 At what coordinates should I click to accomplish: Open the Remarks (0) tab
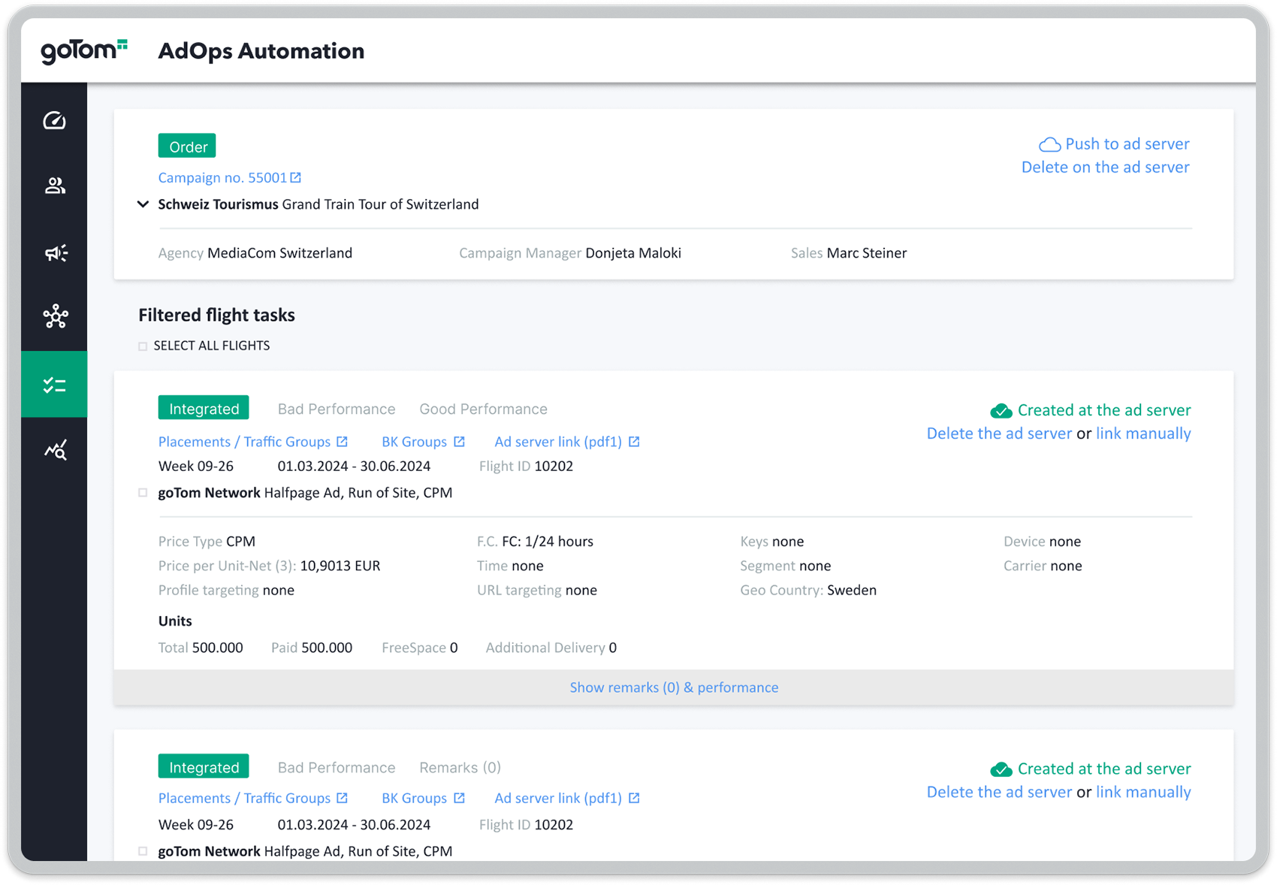[x=460, y=767]
